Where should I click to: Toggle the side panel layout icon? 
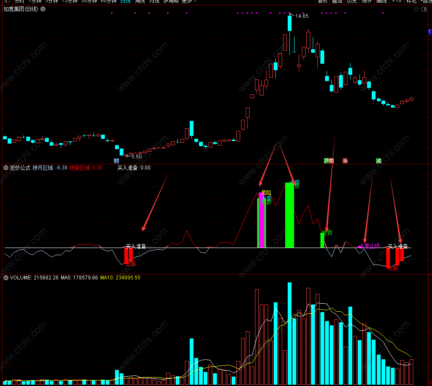[424, 9]
